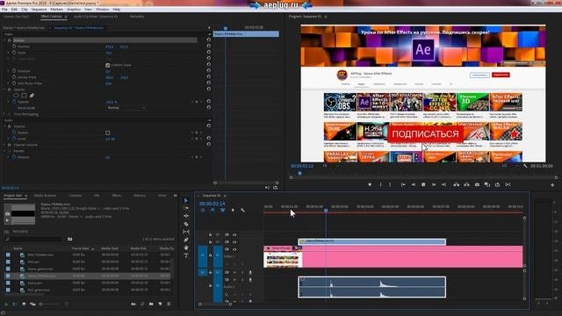
Task: Open the Window menu
Action: click(x=102, y=10)
